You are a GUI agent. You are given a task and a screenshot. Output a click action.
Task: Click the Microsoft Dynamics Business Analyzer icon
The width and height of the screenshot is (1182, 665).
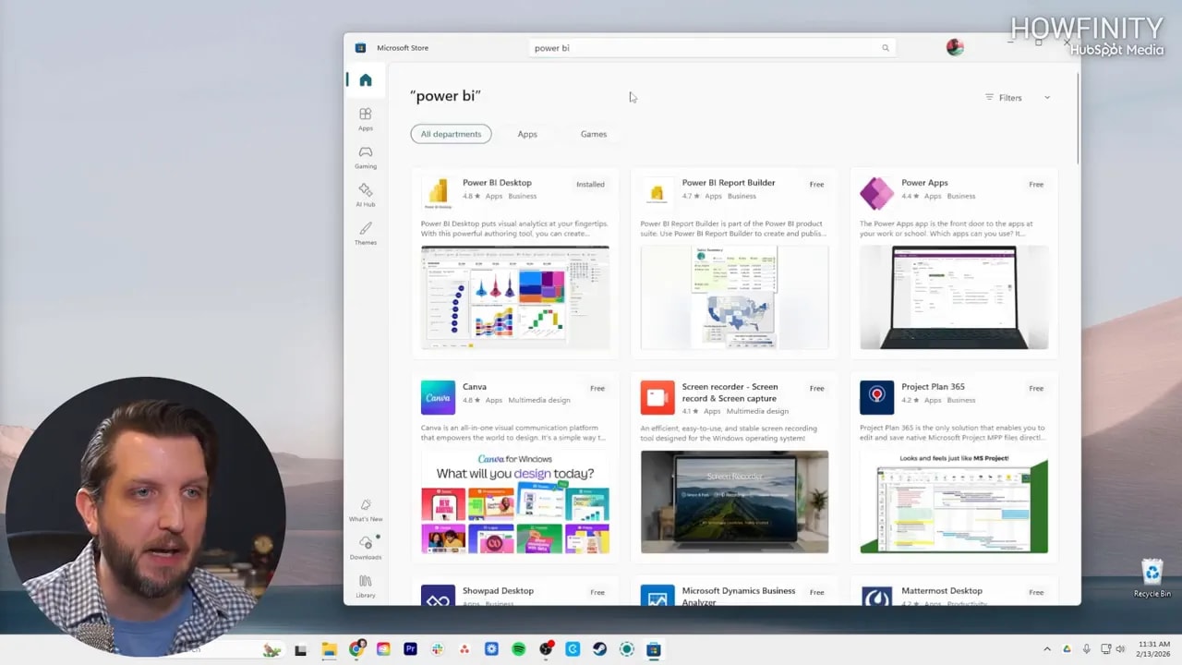pos(657,596)
